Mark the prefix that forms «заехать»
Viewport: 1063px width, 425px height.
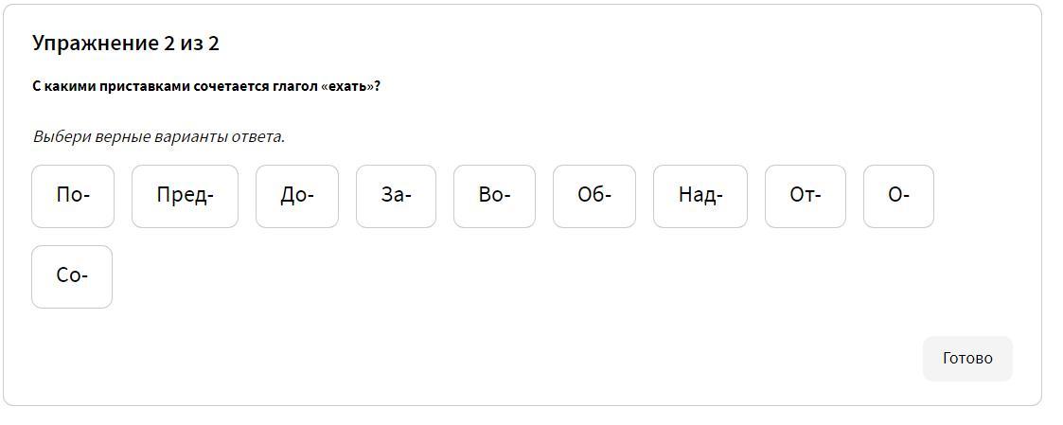point(396,196)
